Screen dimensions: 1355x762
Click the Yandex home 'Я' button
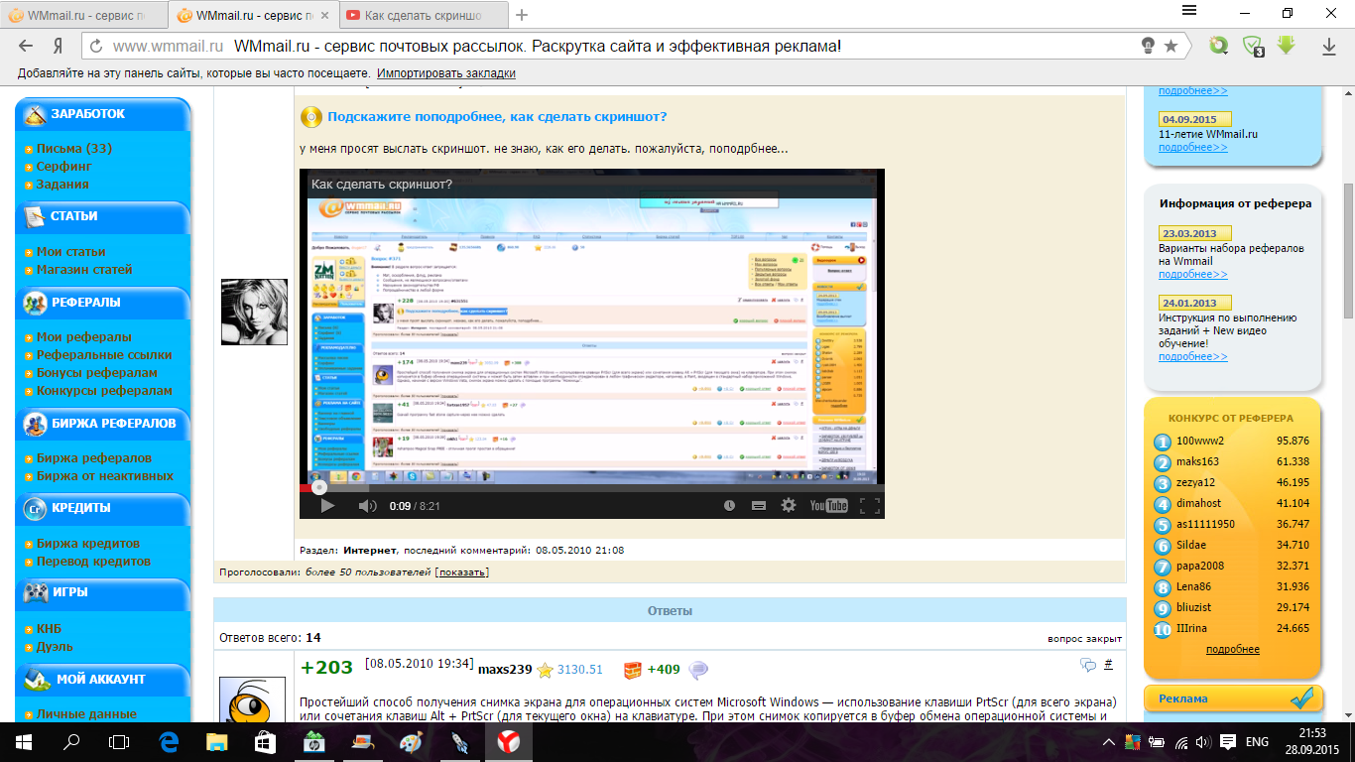pos(59,46)
